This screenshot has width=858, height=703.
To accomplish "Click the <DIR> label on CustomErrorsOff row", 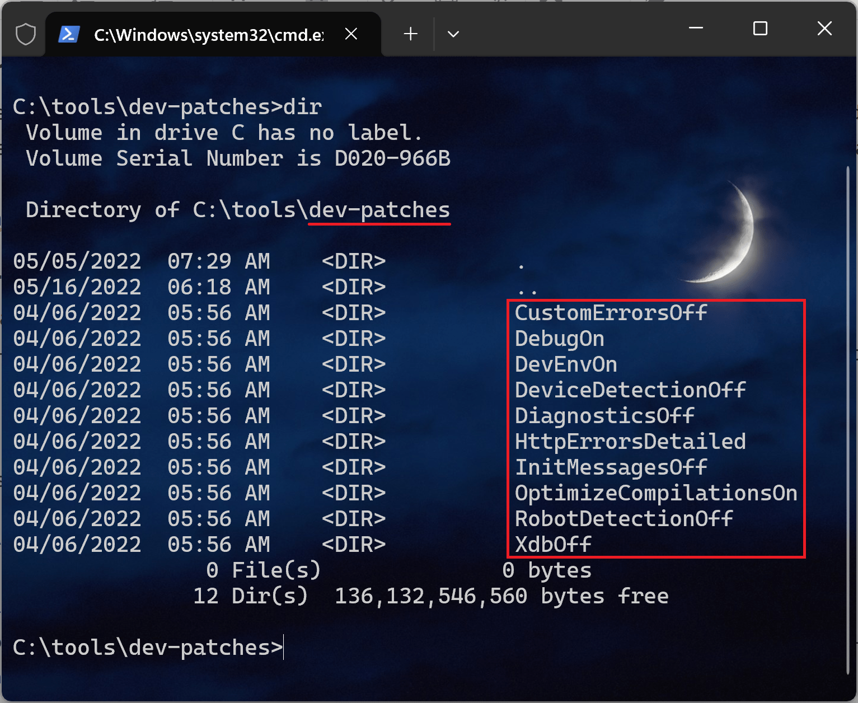I will point(354,313).
